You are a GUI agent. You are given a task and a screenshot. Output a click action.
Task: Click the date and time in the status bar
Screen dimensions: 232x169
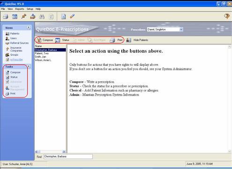point(200,164)
